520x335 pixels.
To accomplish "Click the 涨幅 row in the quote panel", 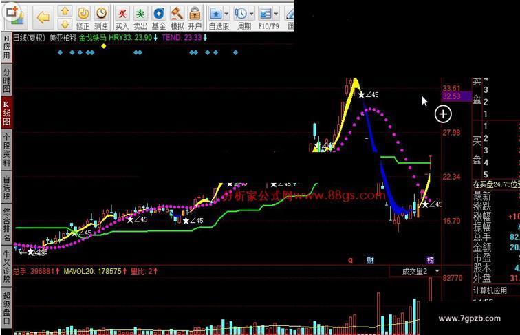I will click(x=496, y=217).
